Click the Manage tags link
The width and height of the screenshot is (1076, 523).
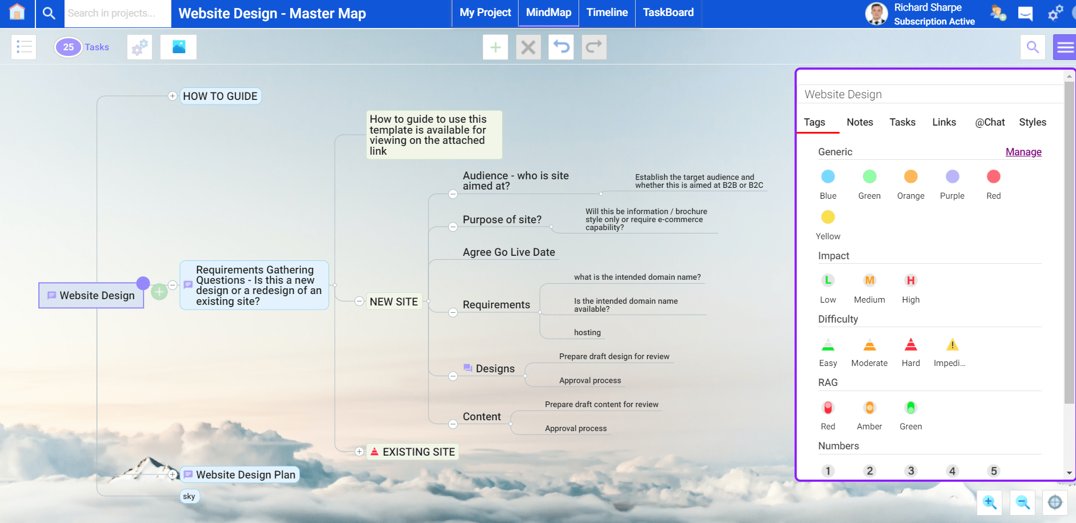click(x=1023, y=152)
